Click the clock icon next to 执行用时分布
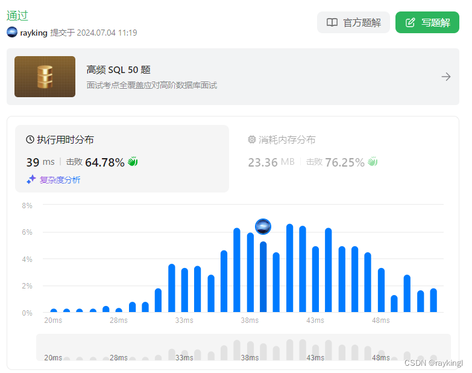Viewport: 472px width, 373px height. click(x=30, y=139)
